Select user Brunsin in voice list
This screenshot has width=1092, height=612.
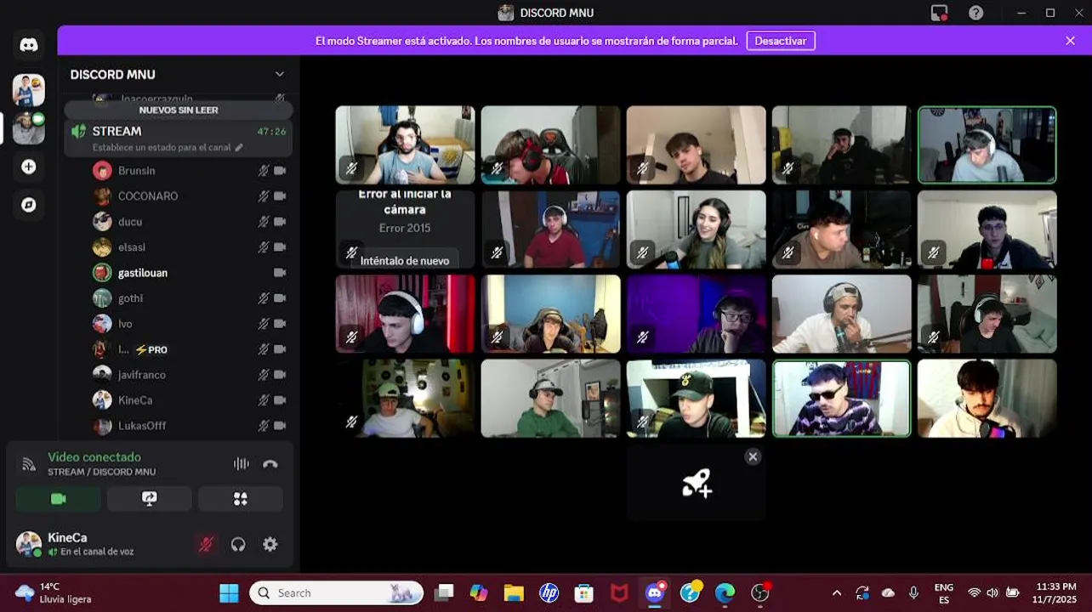[189, 171]
